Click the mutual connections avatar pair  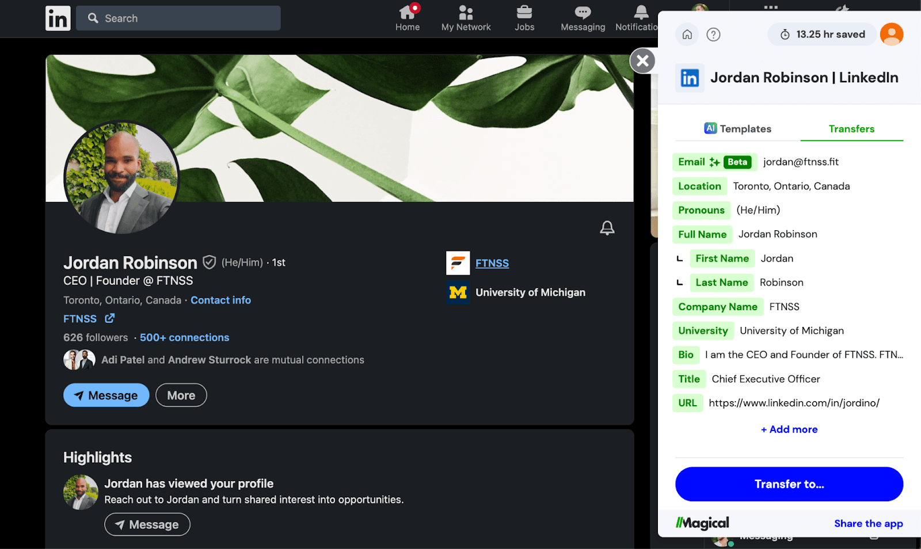79,360
